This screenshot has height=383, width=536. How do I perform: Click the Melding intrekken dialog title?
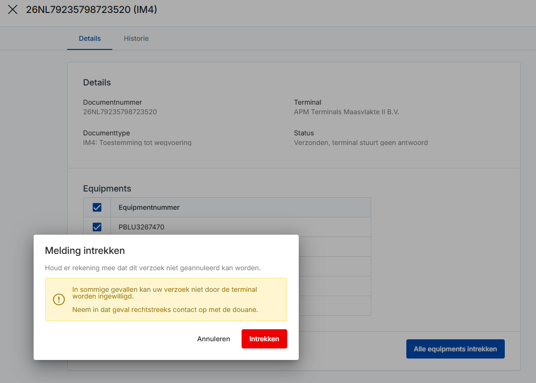pos(85,251)
